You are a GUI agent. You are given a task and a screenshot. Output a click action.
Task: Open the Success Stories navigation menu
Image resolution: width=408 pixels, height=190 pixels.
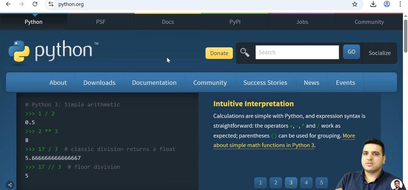click(x=265, y=82)
